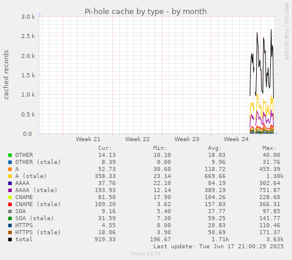292x260 pixels.
Task: Click the black total legend swatch
Action: [x=10, y=240]
